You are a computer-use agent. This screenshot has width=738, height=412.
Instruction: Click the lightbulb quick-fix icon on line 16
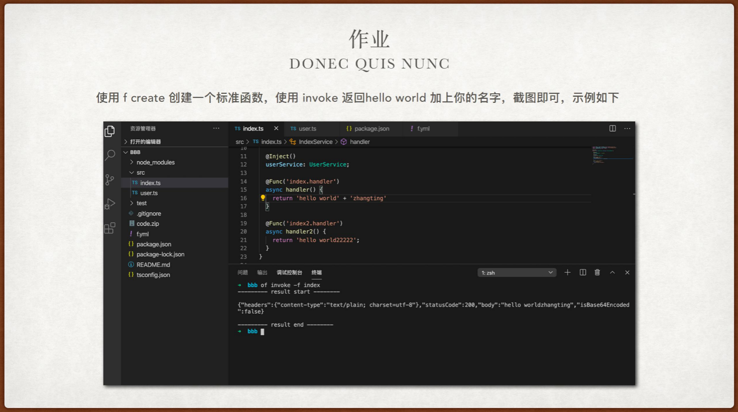(x=263, y=198)
